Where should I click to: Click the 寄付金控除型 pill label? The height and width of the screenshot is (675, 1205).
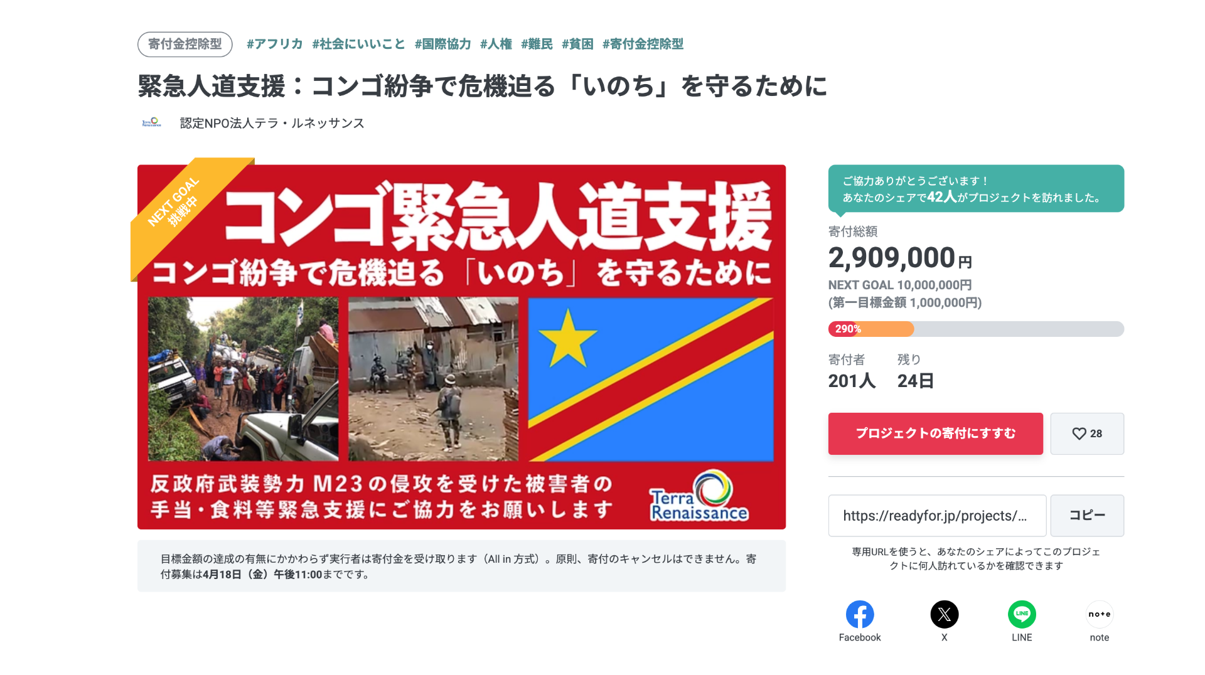[x=185, y=44]
